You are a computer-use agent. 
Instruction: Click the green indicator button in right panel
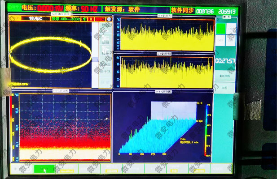click(x=220, y=29)
